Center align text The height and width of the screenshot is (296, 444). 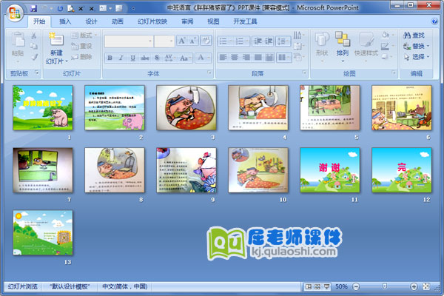click(x=235, y=58)
